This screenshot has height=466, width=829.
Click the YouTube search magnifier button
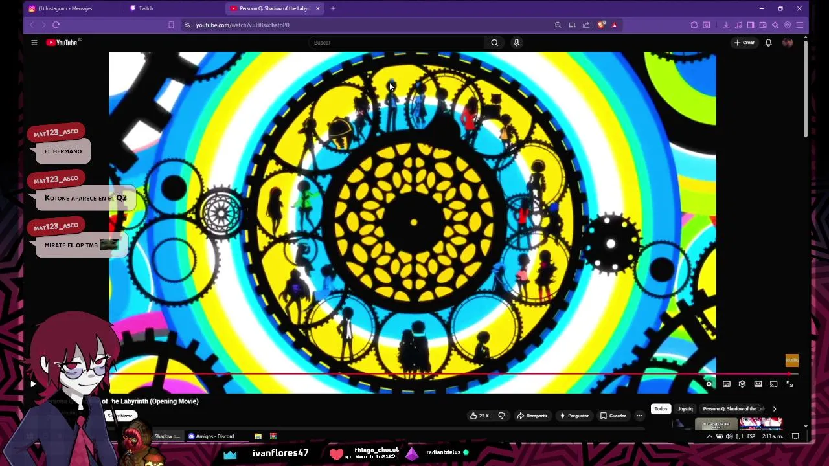tap(494, 43)
